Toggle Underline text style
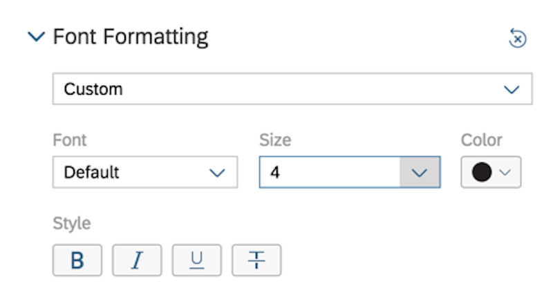The image size is (553, 304). 197,260
